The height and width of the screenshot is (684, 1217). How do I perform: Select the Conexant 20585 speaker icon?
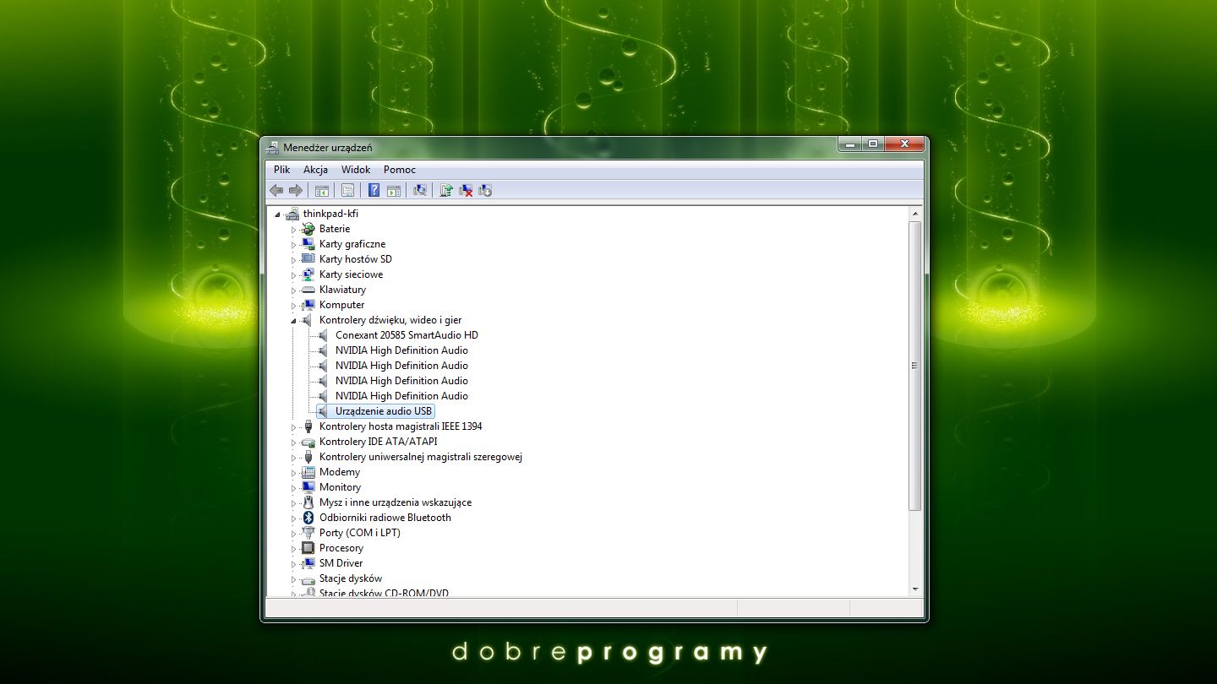click(322, 335)
